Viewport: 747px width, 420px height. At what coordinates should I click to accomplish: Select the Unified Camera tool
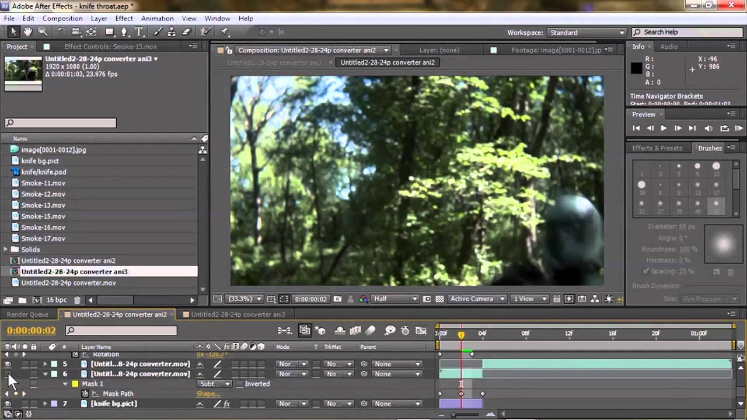(76, 32)
